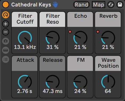
Task: Select the Filter Cutoff macro label
Action: click(x=25, y=19)
